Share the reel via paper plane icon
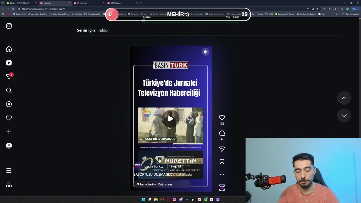The width and height of the screenshot is (361, 203). 222,149
